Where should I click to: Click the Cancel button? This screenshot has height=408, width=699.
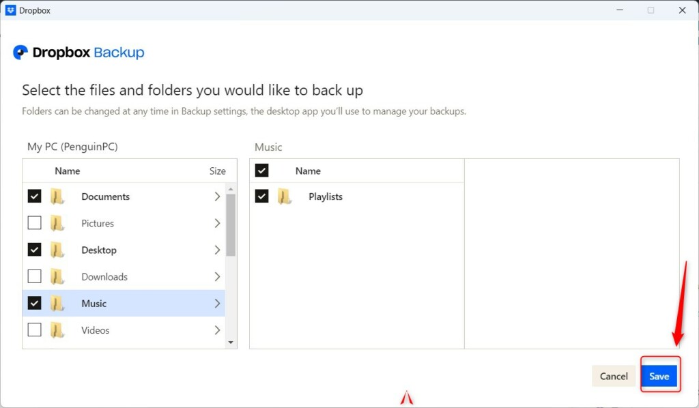[614, 377]
